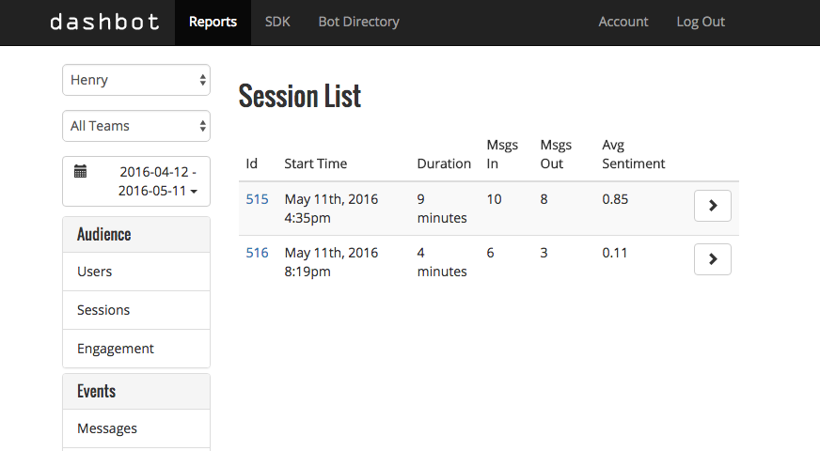Open session 515 details arrow button
Image resolution: width=820 pixels, height=451 pixels.
[712, 206]
